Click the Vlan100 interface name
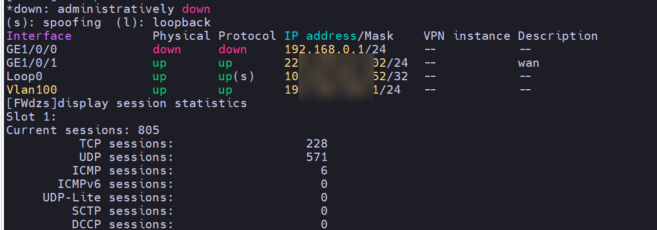657x230 pixels. click(31, 90)
